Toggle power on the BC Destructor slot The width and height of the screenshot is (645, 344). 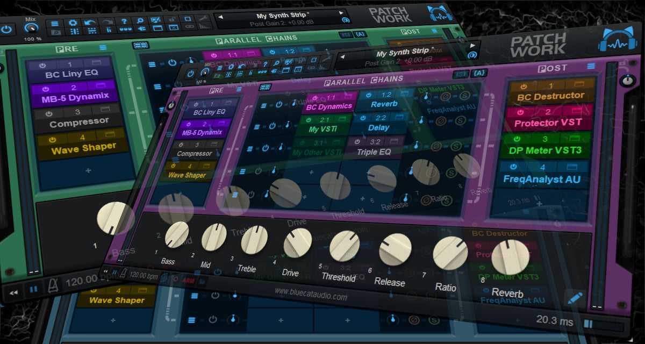524,87
